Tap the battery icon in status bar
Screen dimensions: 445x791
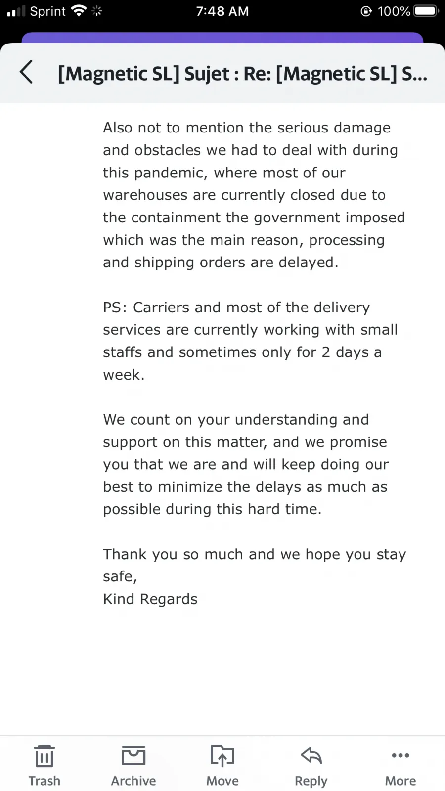pyautogui.click(x=426, y=11)
